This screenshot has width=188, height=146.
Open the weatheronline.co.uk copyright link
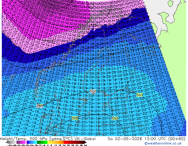click(x=163, y=143)
